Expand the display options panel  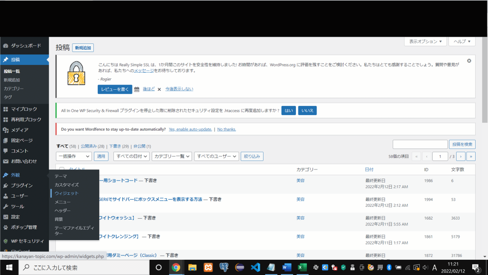point(426,42)
